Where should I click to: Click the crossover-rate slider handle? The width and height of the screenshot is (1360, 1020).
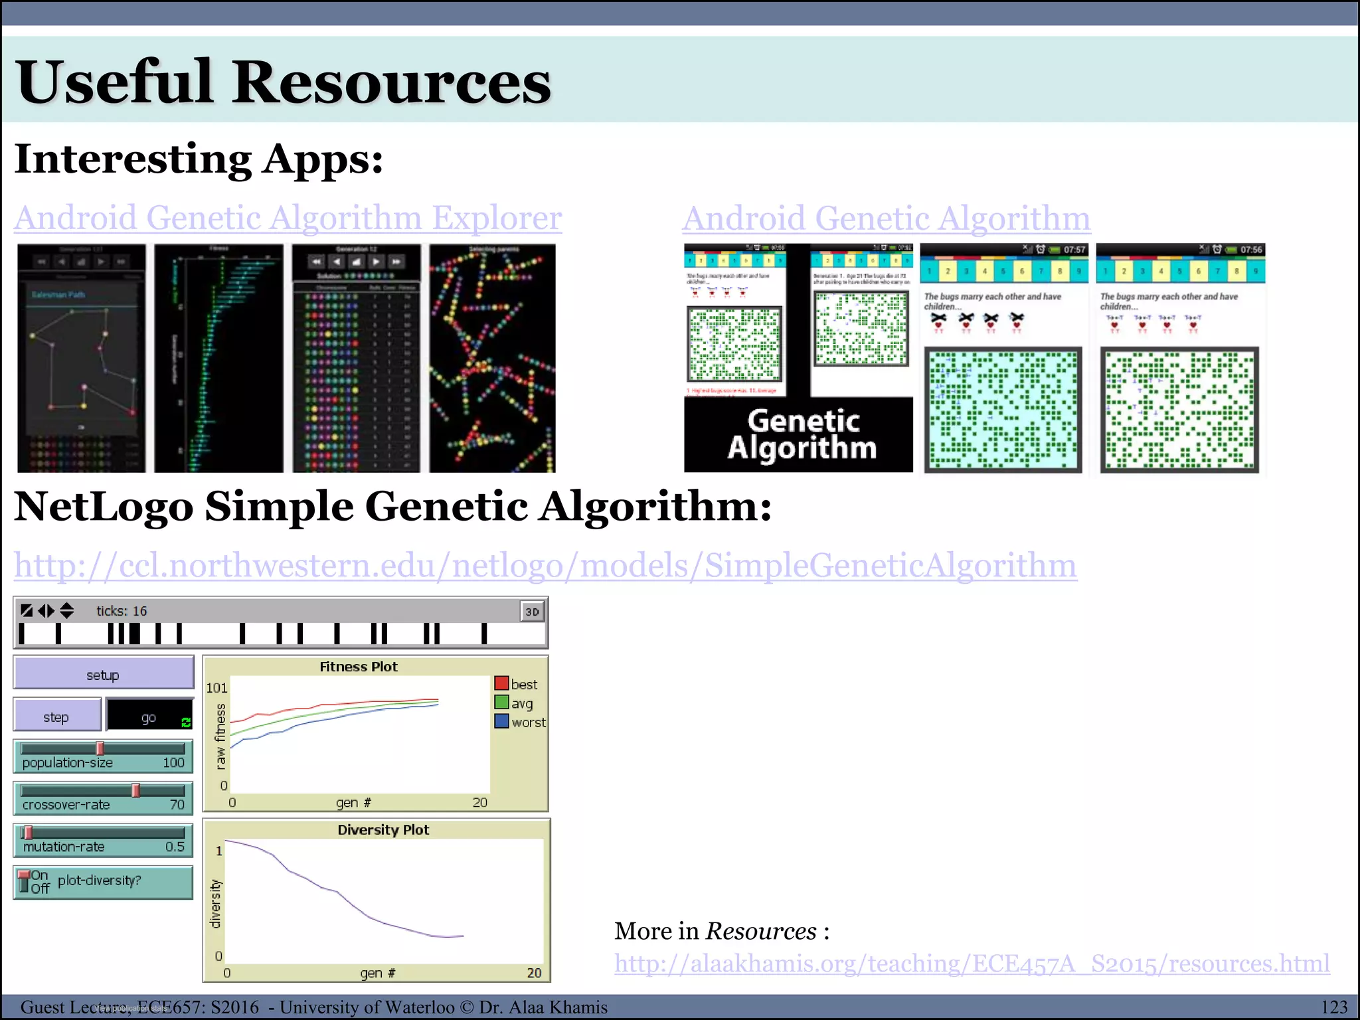(x=135, y=791)
